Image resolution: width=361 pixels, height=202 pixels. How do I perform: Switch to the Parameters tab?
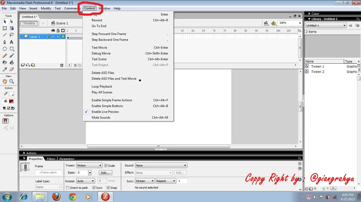[x=67, y=159]
